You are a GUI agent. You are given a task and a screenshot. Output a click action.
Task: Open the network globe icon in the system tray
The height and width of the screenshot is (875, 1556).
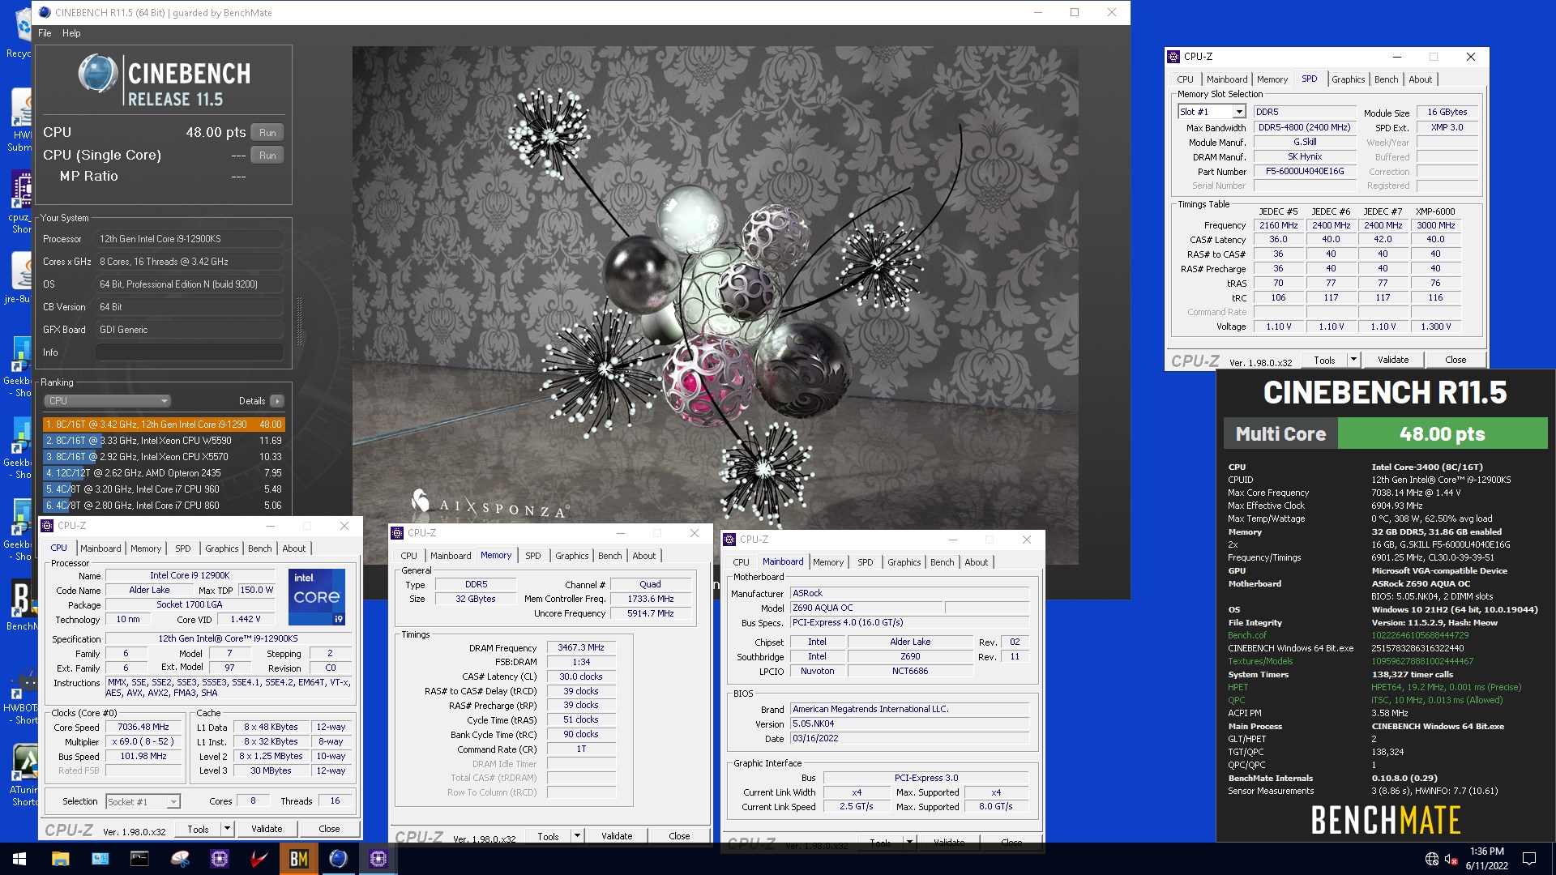point(1432,859)
